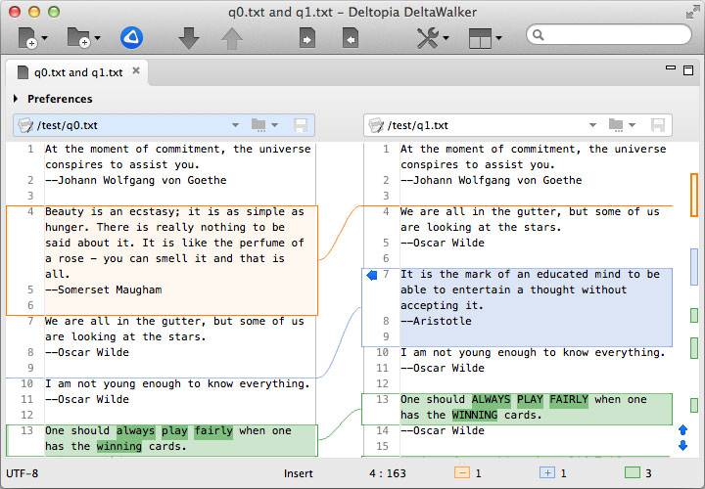705x489 pixels.
Task: Click the highlighted word 'FAIRLY' in the right pane
Action: coord(569,399)
